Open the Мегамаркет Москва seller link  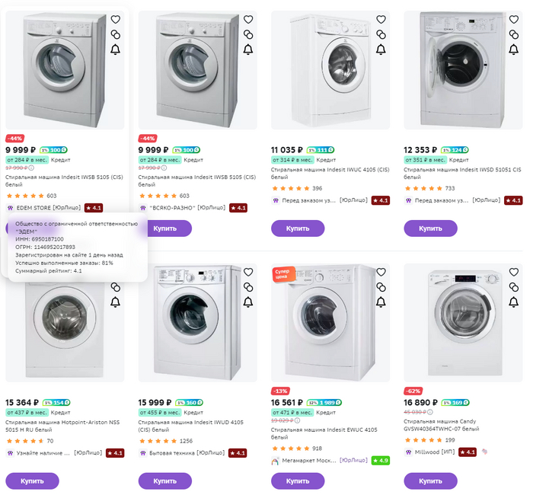pyautogui.click(x=305, y=461)
